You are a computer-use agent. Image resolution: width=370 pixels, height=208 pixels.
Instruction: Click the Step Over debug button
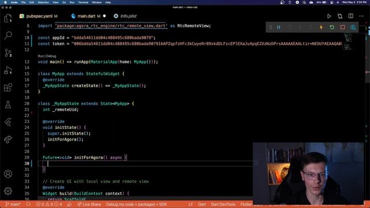pos(289,27)
